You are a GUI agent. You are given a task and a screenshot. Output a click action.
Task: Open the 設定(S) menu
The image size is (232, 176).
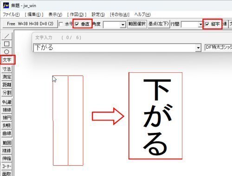[98, 14]
